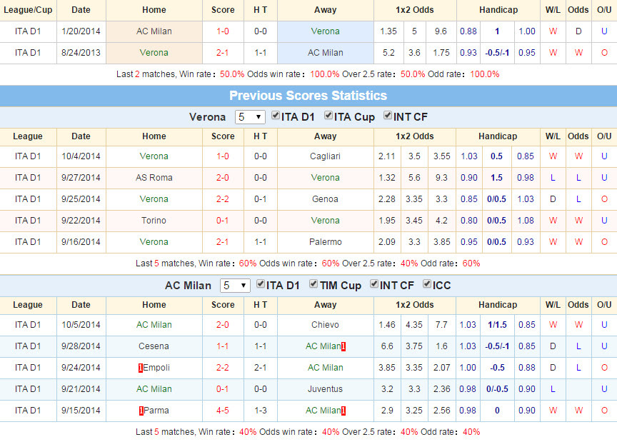
Task: Click the Parma team name
Action: point(156,411)
